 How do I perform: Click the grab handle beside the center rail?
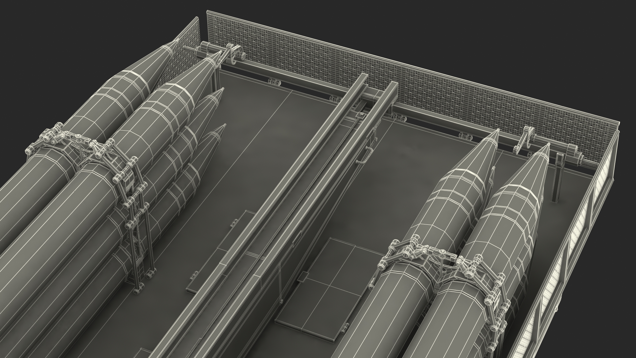(368, 155)
